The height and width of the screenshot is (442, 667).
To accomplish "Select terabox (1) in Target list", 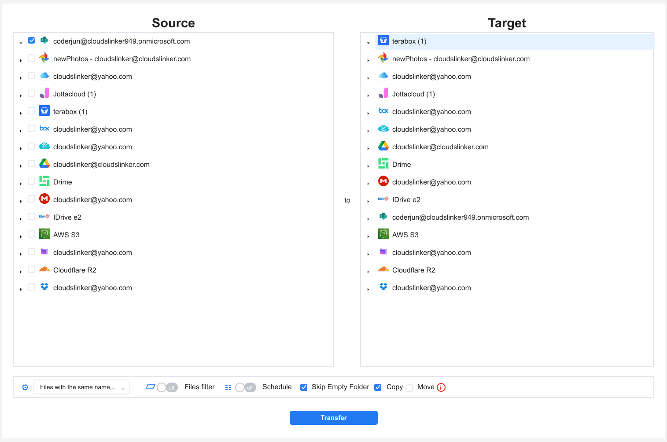I will 409,41.
